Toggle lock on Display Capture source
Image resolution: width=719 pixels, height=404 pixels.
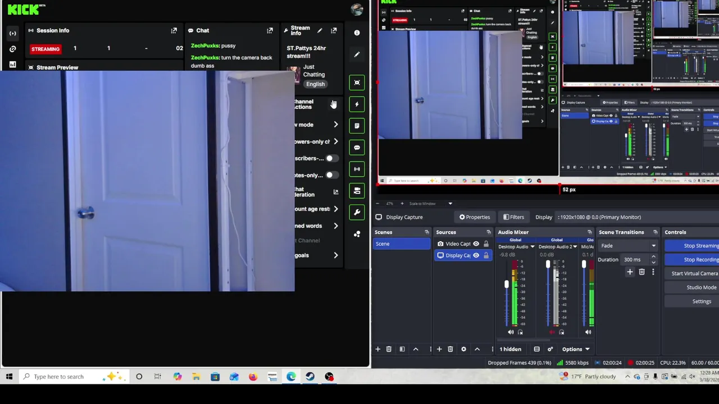(486, 255)
